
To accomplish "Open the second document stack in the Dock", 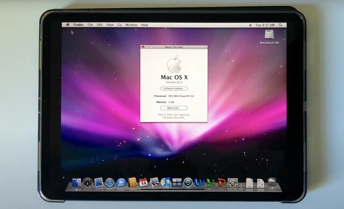I will pos(260,183).
